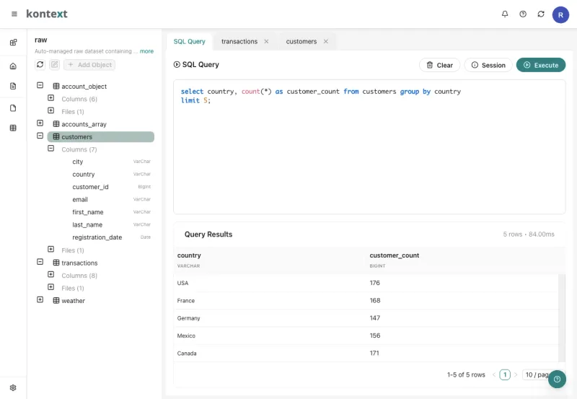Open the home icon in left sidebar
The image size is (577, 399).
[13, 66]
